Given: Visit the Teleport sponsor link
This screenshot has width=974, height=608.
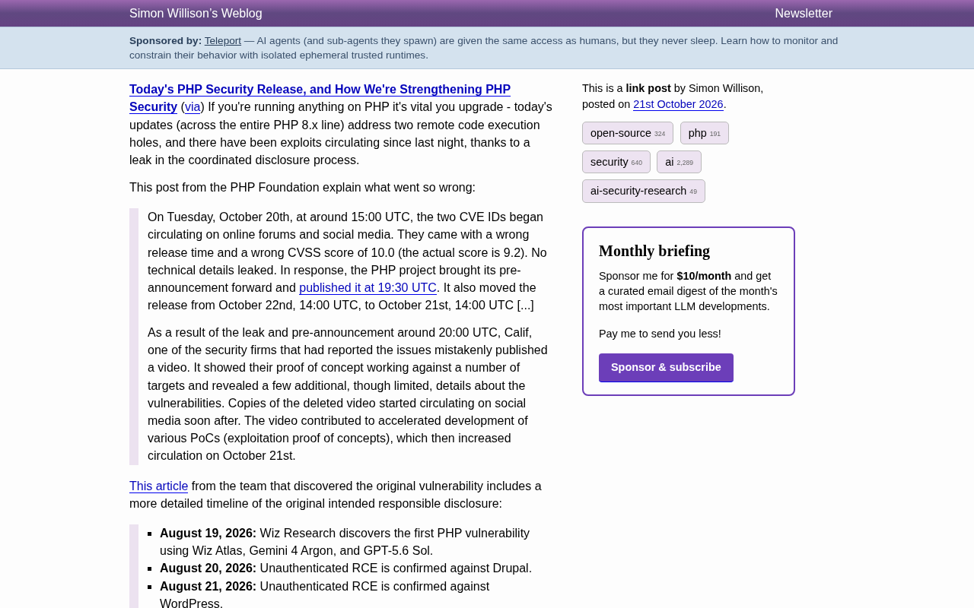Looking at the screenshot, I should tap(223, 41).
